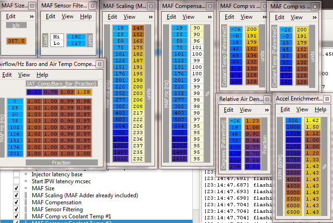The image size is (333, 223).
Task: Select the 0.53 value in Relative Air Density
Action: 252,166
